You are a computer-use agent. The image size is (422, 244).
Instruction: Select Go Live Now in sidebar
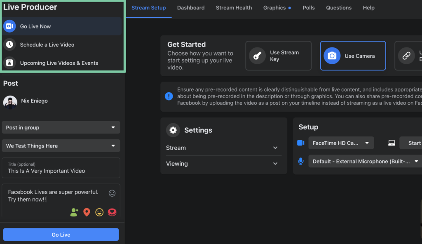click(x=62, y=26)
